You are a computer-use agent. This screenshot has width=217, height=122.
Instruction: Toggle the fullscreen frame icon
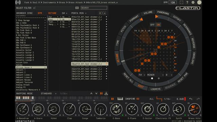(x=181, y=2)
